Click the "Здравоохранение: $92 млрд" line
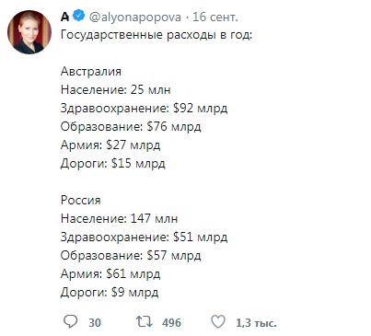The height and width of the screenshot is (336, 371). 144,109
